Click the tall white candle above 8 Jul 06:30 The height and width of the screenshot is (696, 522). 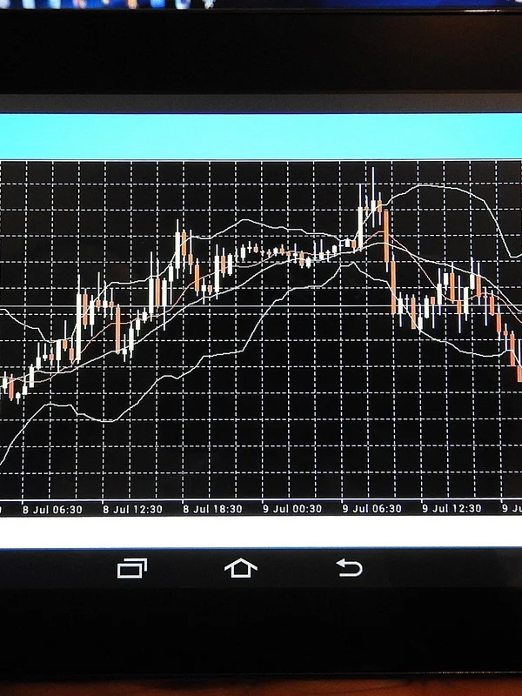coord(79,326)
